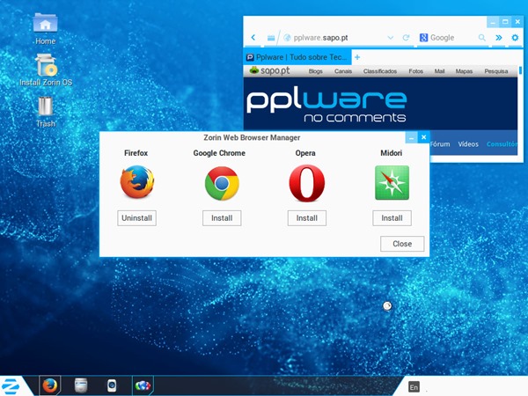Click the Midori compass icon

click(392, 182)
